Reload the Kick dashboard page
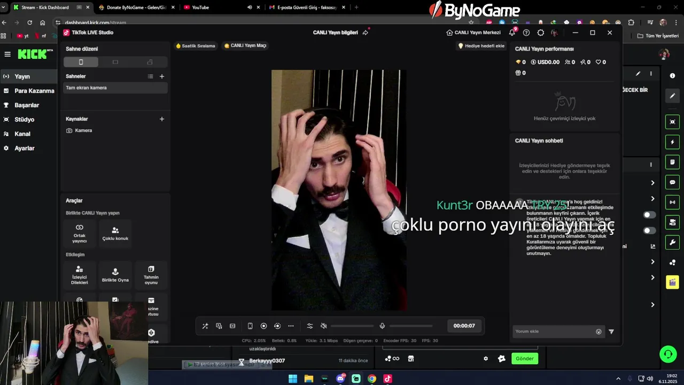684x385 pixels. [x=29, y=22]
